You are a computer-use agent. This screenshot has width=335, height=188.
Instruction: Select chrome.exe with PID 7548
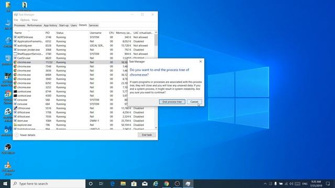71,66
